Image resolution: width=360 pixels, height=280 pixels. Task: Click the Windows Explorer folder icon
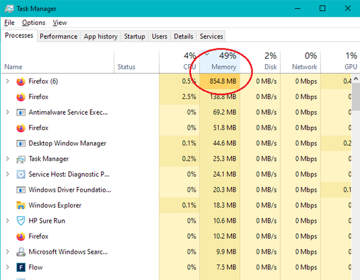pyautogui.click(x=21, y=205)
